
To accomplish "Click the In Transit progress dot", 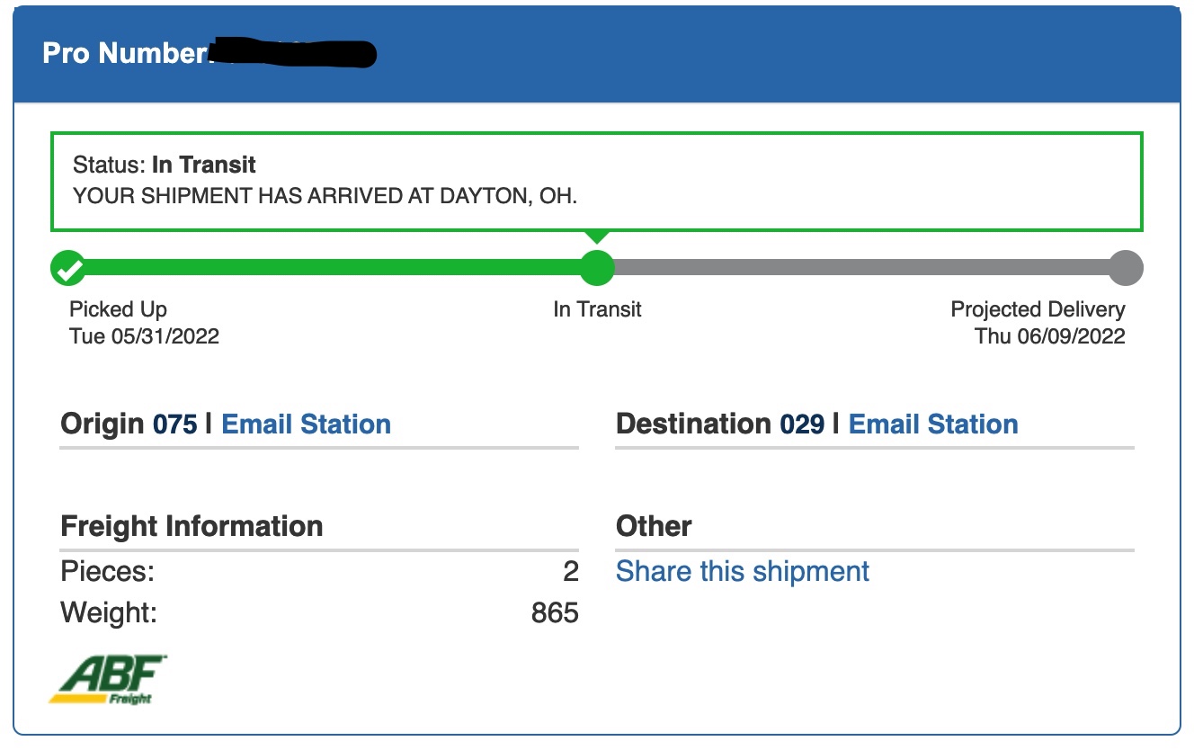I will (597, 267).
